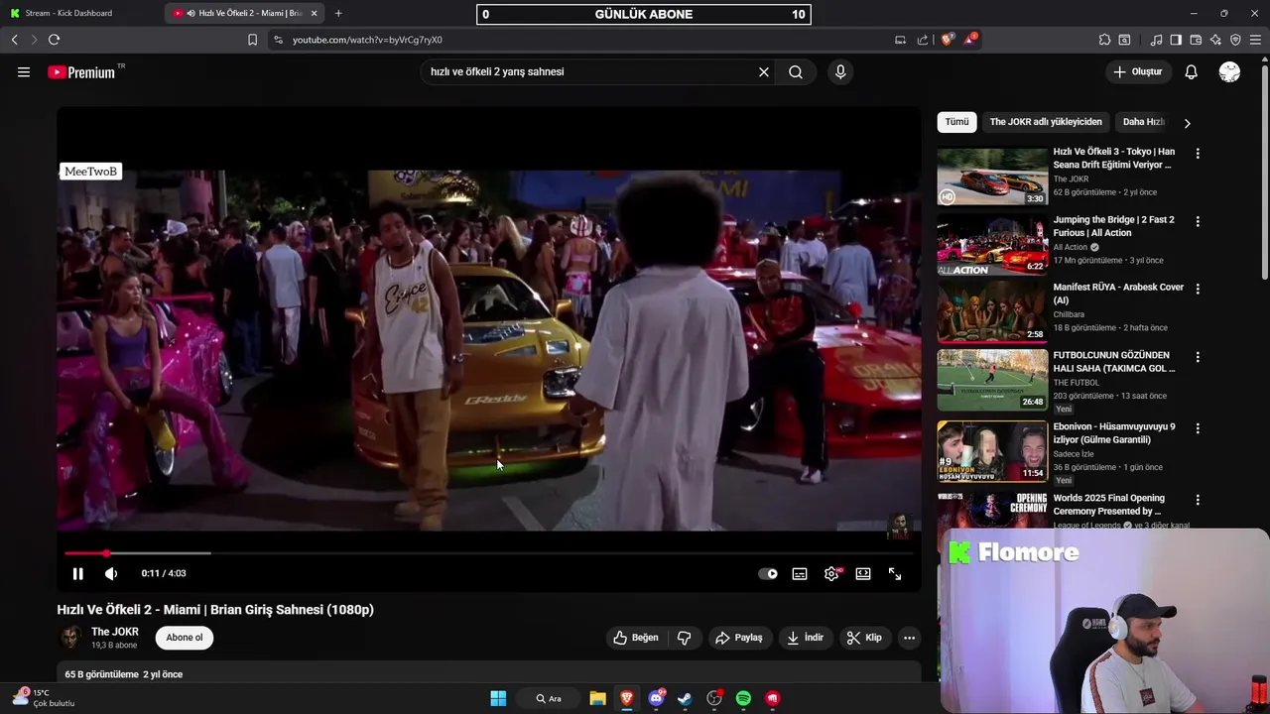Dislike the video
Image resolution: width=1270 pixels, height=714 pixels.
(685, 638)
